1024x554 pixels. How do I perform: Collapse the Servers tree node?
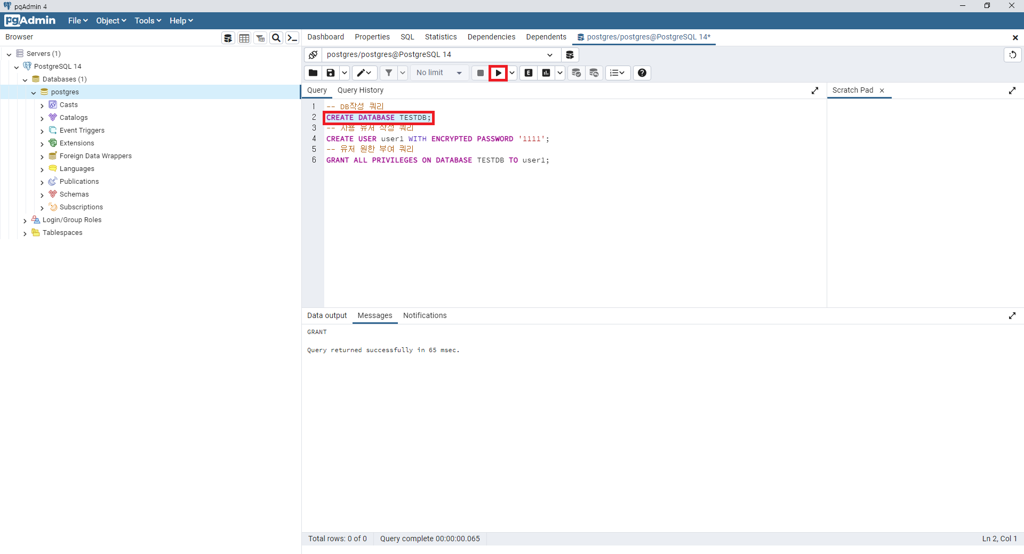click(x=9, y=54)
